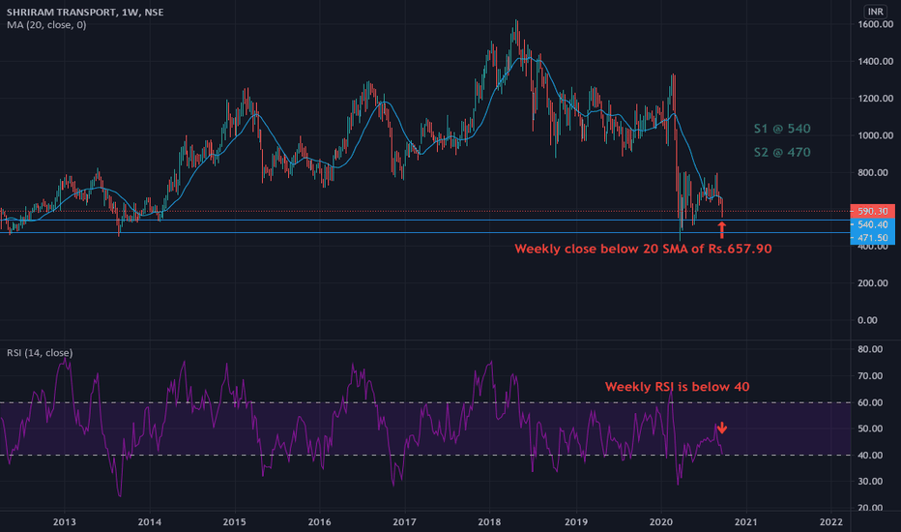Select the dotted red last-price line at 590.30
This screenshot has height=532, width=901.
pyautogui.click(x=425, y=211)
